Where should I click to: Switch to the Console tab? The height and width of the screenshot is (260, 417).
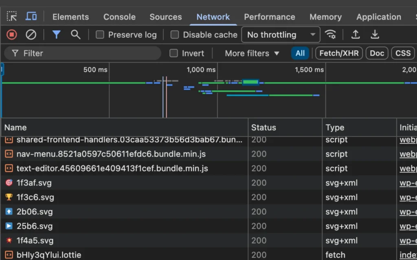point(119,17)
